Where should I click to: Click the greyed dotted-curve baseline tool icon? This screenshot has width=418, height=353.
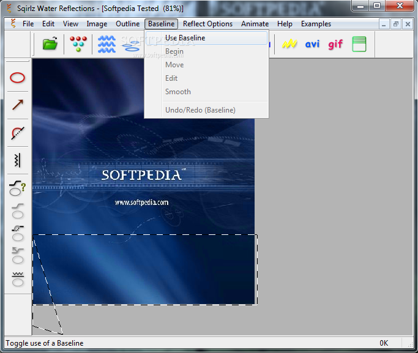[x=18, y=234]
